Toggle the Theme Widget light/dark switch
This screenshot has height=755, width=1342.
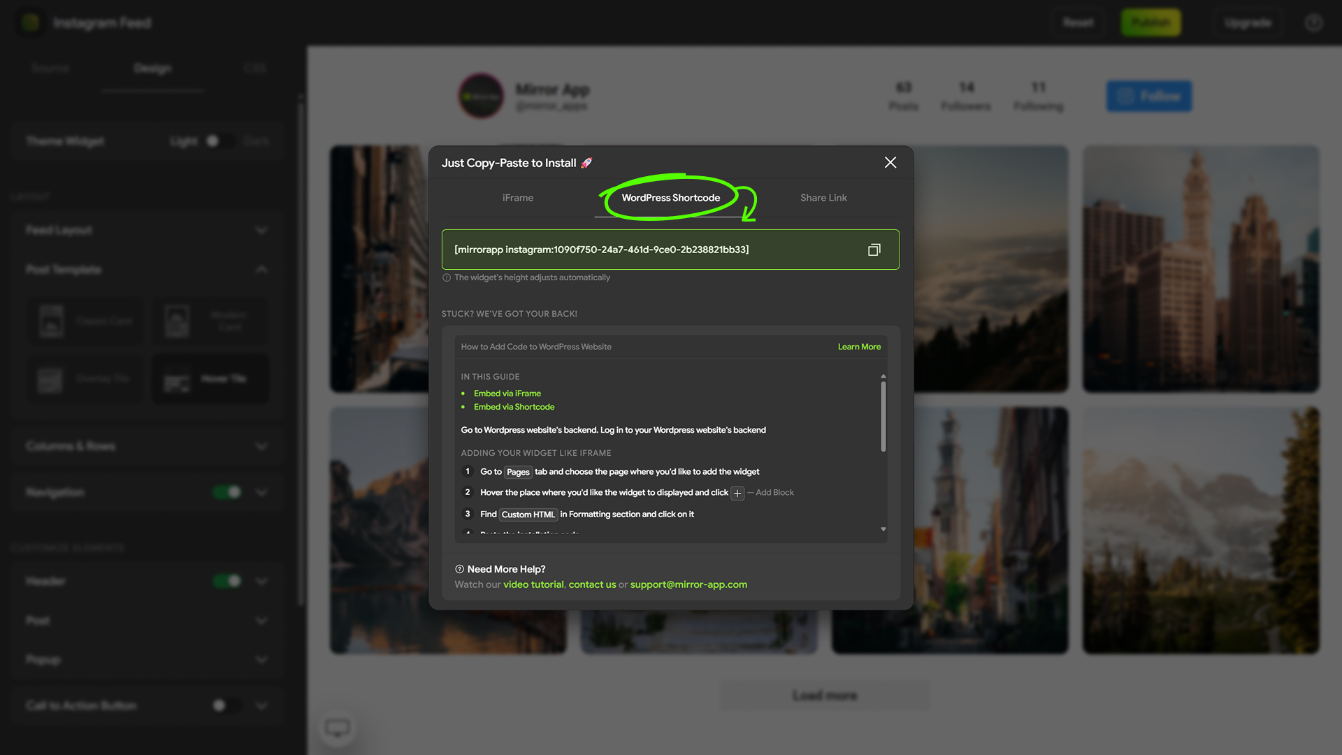219,141
